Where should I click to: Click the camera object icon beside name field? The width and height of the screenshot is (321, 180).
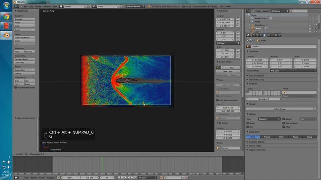(x=249, y=46)
